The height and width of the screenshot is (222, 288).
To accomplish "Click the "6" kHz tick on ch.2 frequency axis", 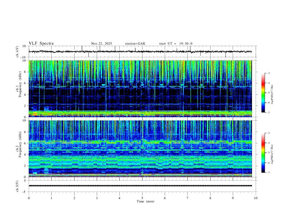I will 25,143.
